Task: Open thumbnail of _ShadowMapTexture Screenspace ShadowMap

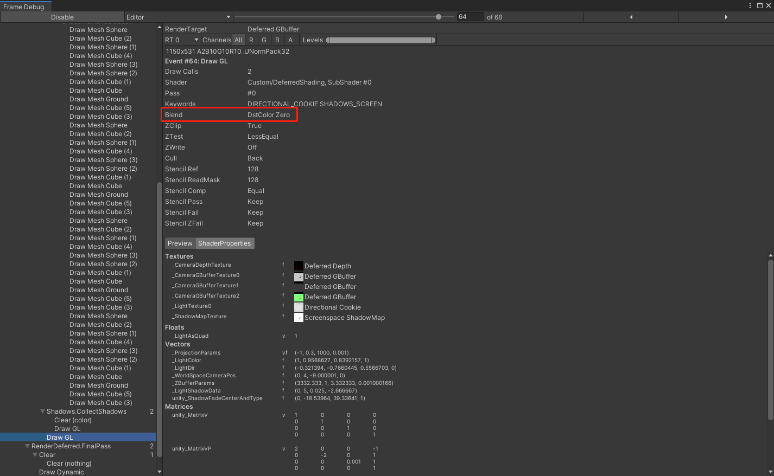Action: 299,318
